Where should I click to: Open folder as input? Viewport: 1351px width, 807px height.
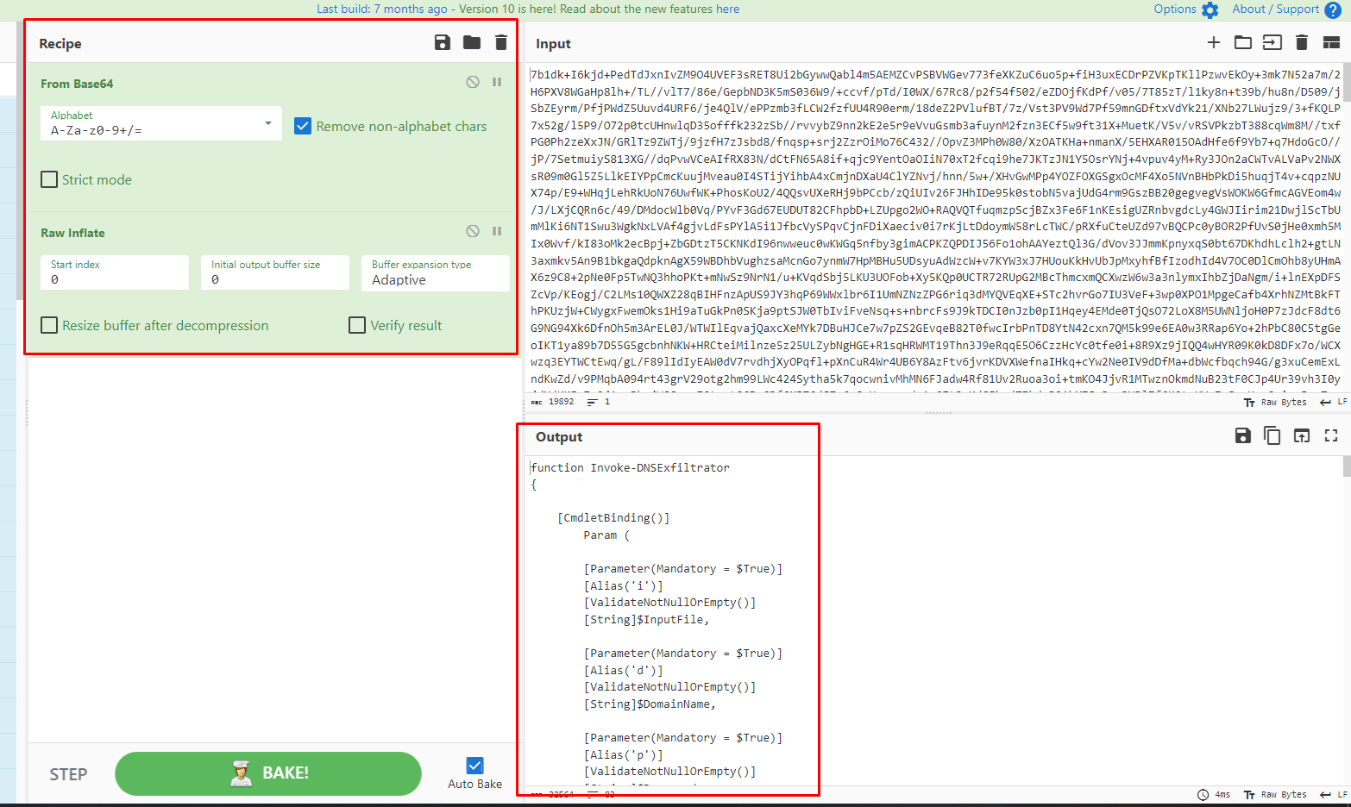click(x=1243, y=42)
